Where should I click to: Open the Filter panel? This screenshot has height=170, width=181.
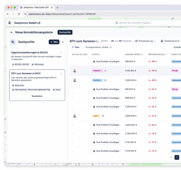(x=75, y=47)
